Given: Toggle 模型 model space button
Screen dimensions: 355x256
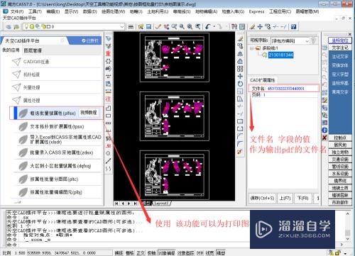Looking at the screenshot, I should (221, 253).
